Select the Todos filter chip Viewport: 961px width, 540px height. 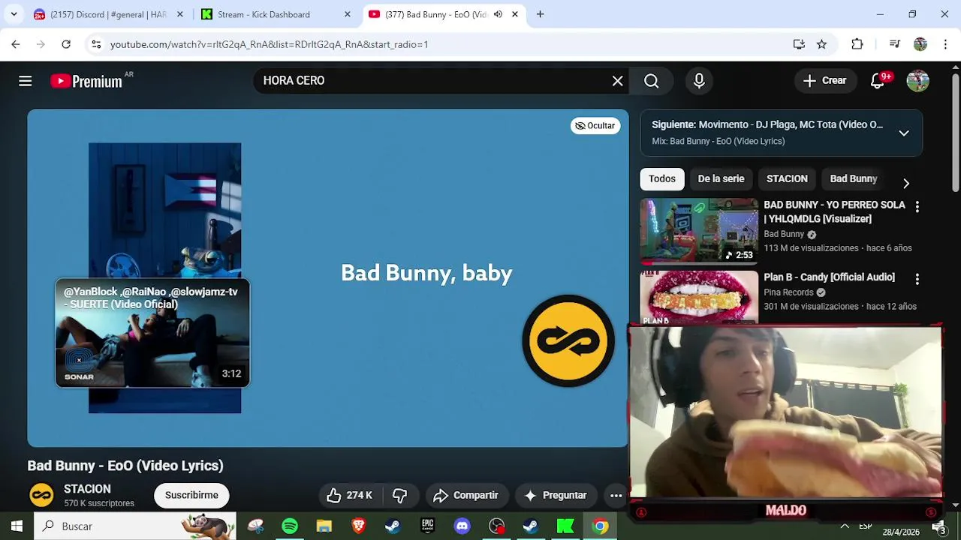pyautogui.click(x=662, y=178)
